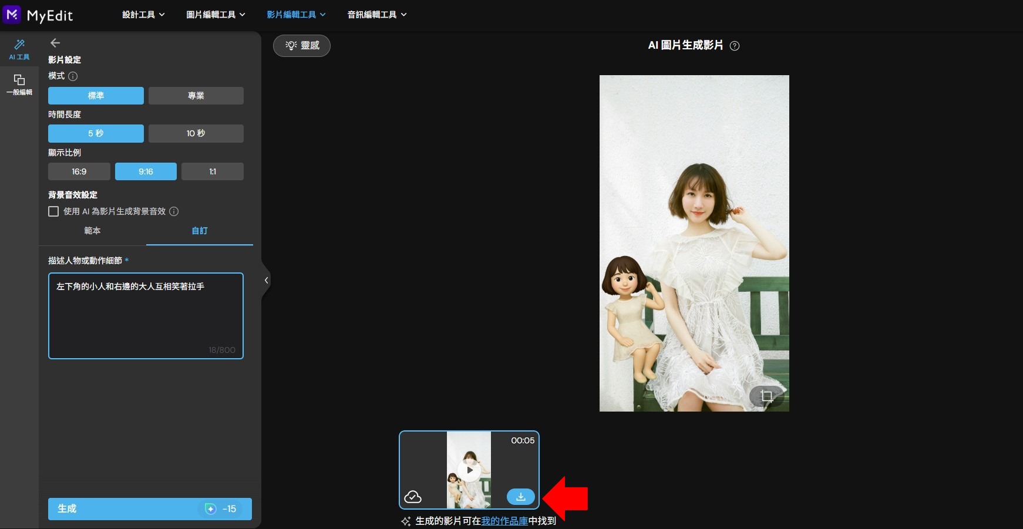The height and width of the screenshot is (529, 1023).
Task: Click the back arrow above 影片設定
Action: [x=55, y=42]
